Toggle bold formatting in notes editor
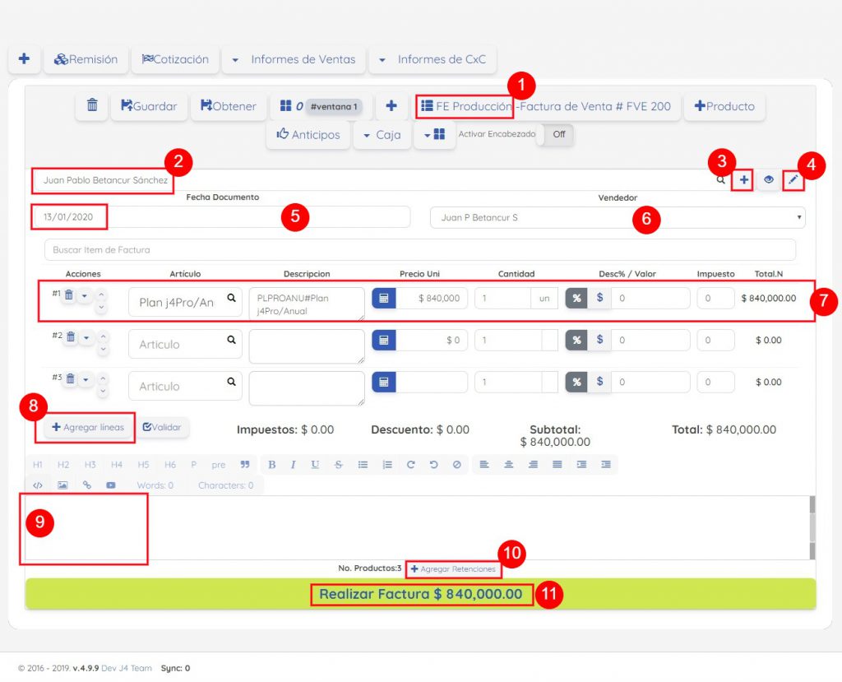 tap(271, 465)
